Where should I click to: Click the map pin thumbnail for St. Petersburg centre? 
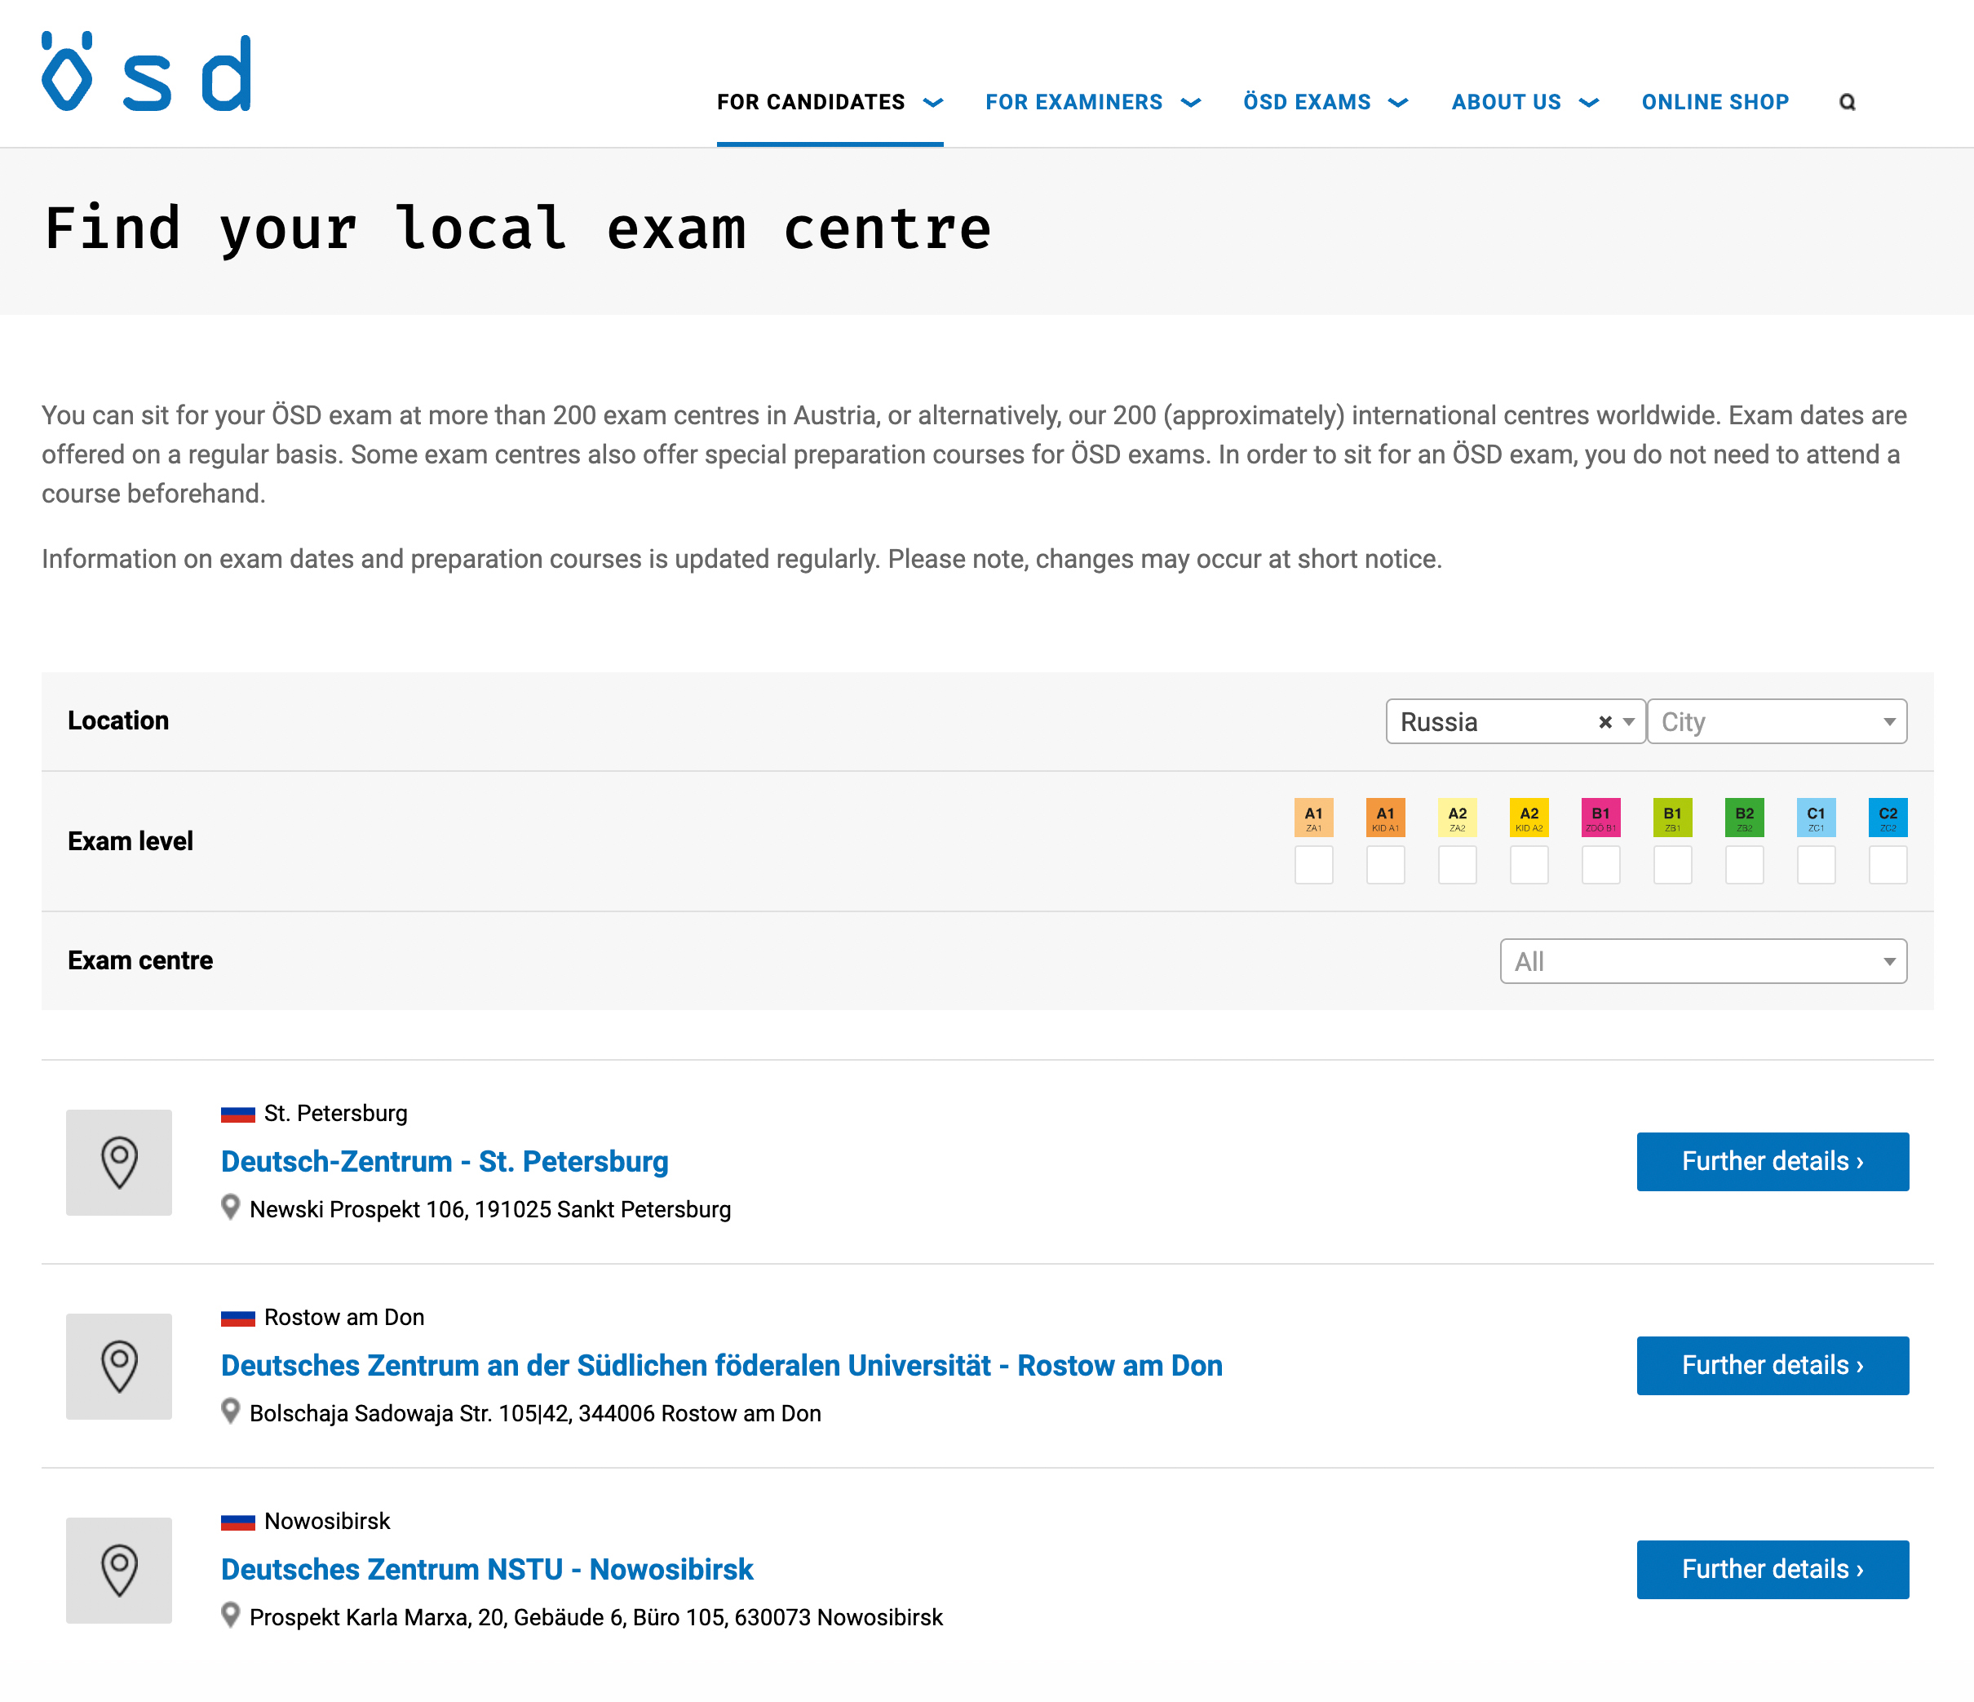pyautogui.click(x=119, y=1162)
